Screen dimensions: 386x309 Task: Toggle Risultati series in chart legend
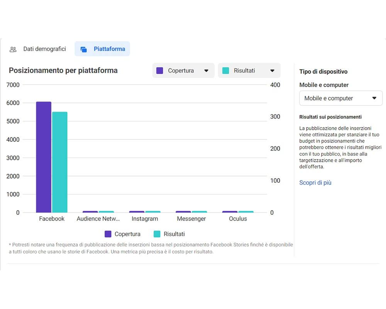click(x=169, y=234)
